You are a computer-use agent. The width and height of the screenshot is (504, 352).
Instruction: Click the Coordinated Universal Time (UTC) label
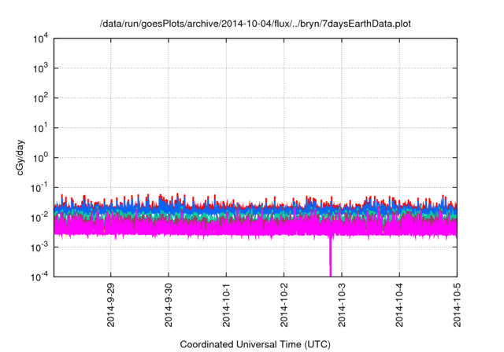pos(255,344)
